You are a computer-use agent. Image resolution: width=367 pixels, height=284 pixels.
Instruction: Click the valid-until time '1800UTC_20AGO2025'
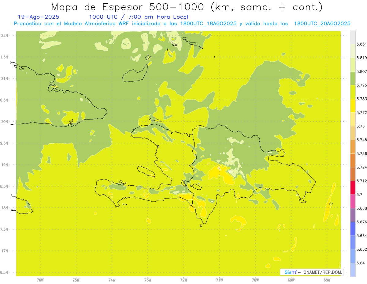(x=322, y=24)
